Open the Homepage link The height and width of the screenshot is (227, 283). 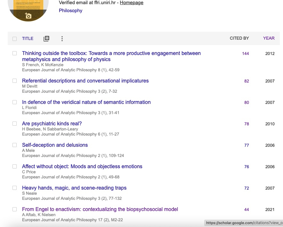(132, 3)
